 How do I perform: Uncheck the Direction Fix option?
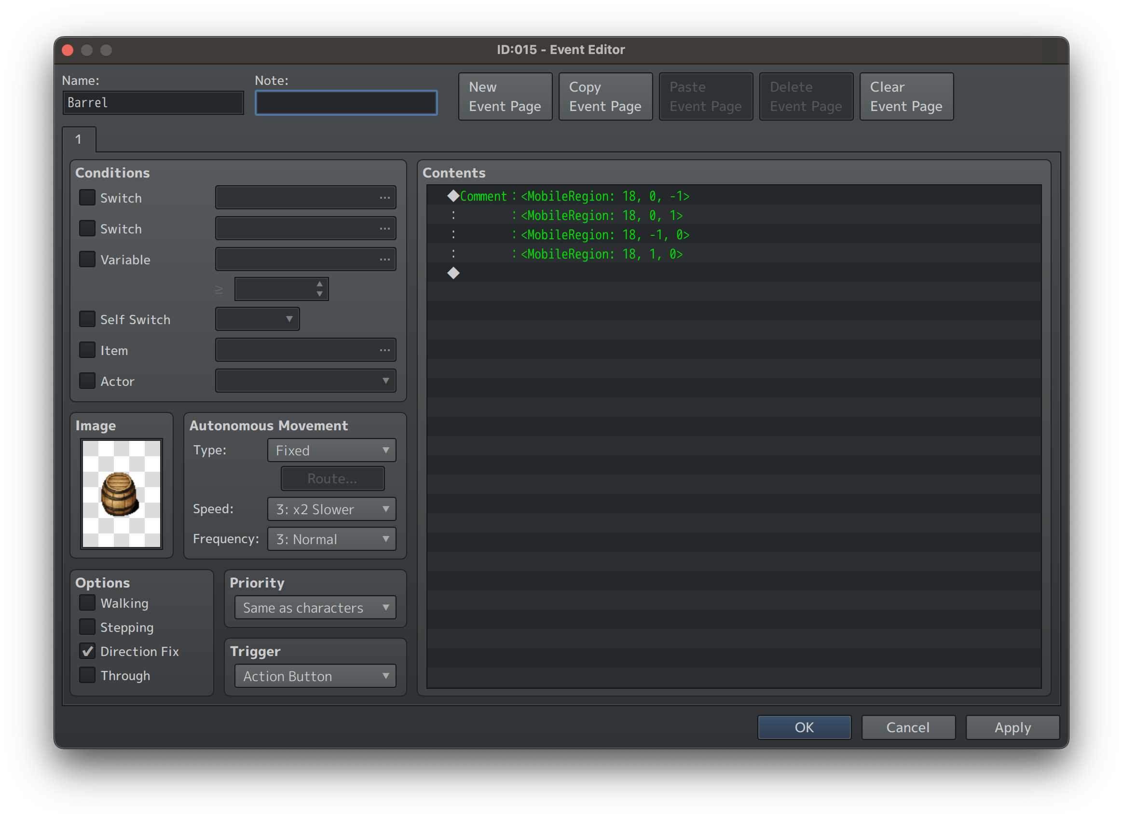pyautogui.click(x=87, y=651)
